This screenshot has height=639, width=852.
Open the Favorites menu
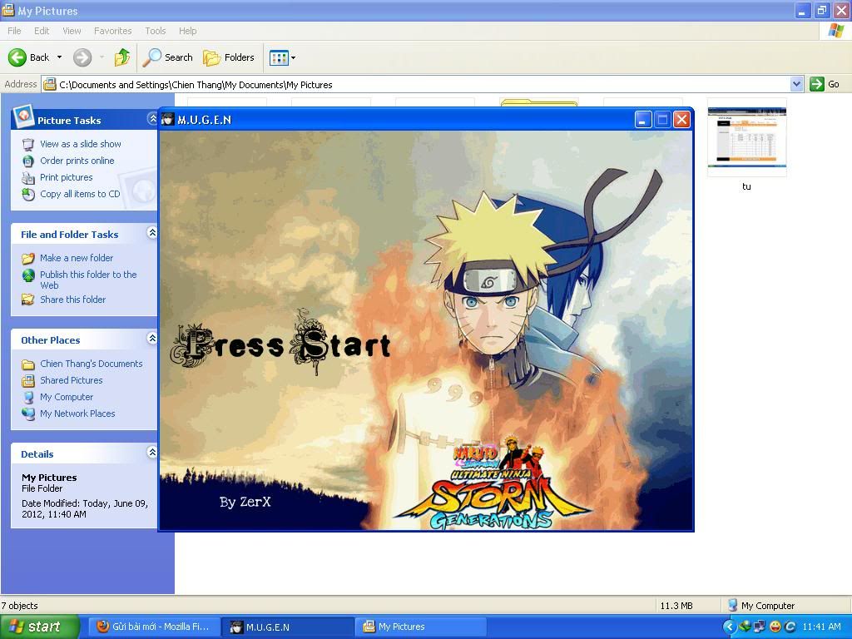pos(112,31)
